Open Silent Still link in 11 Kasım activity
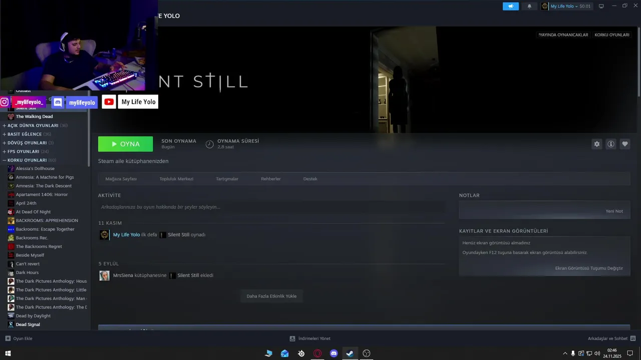Screen dimensions: 641x360 (x=178, y=234)
